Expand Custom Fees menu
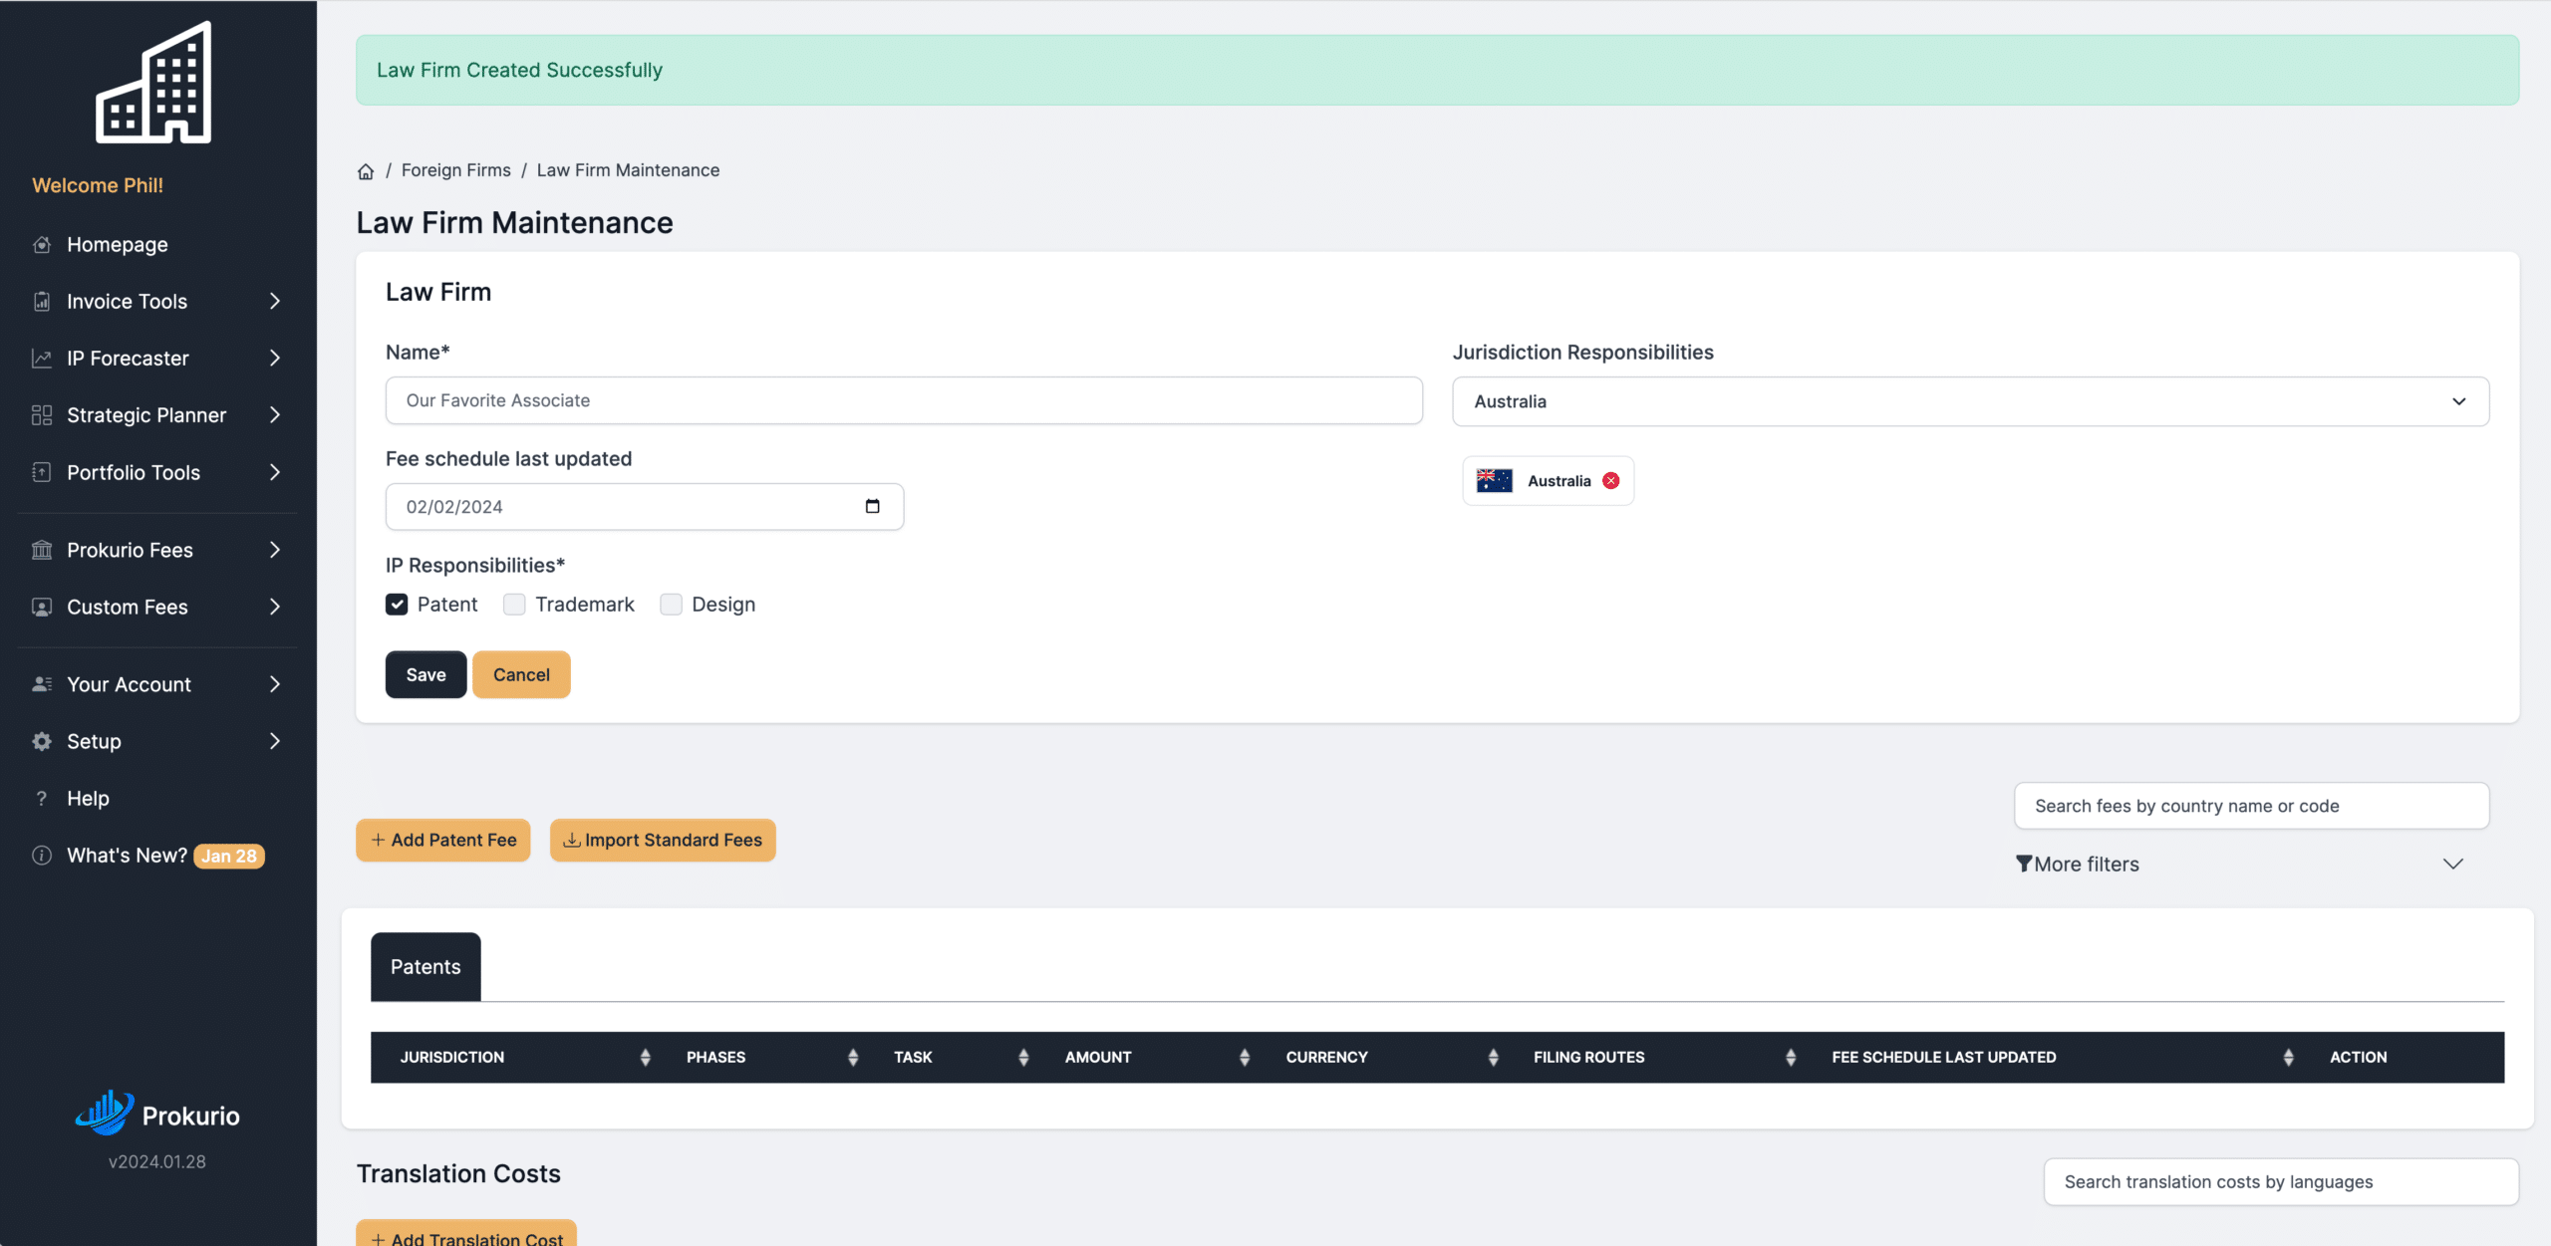2551x1246 pixels. click(x=157, y=607)
